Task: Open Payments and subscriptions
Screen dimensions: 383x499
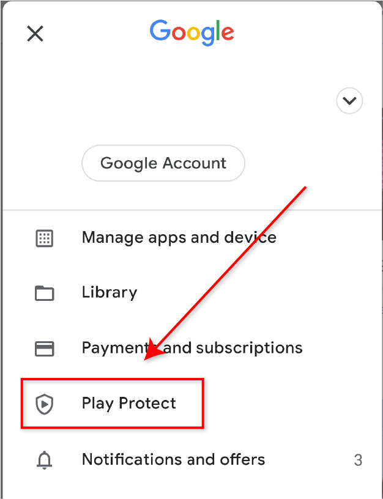Action: click(192, 348)
